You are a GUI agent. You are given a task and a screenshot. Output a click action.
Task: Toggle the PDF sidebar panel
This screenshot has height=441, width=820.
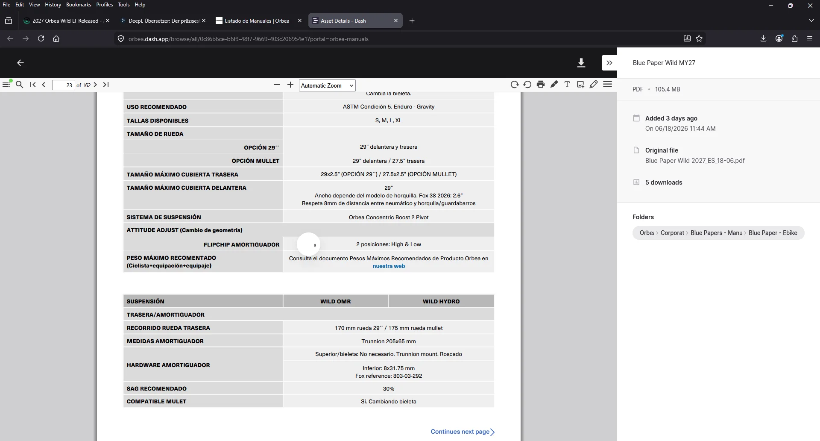click(6, 85)
